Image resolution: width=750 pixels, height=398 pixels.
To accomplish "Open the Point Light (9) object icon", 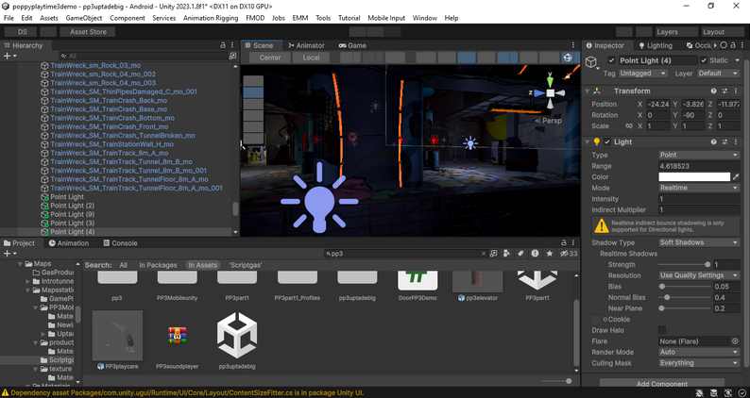I will coord(44,214).
